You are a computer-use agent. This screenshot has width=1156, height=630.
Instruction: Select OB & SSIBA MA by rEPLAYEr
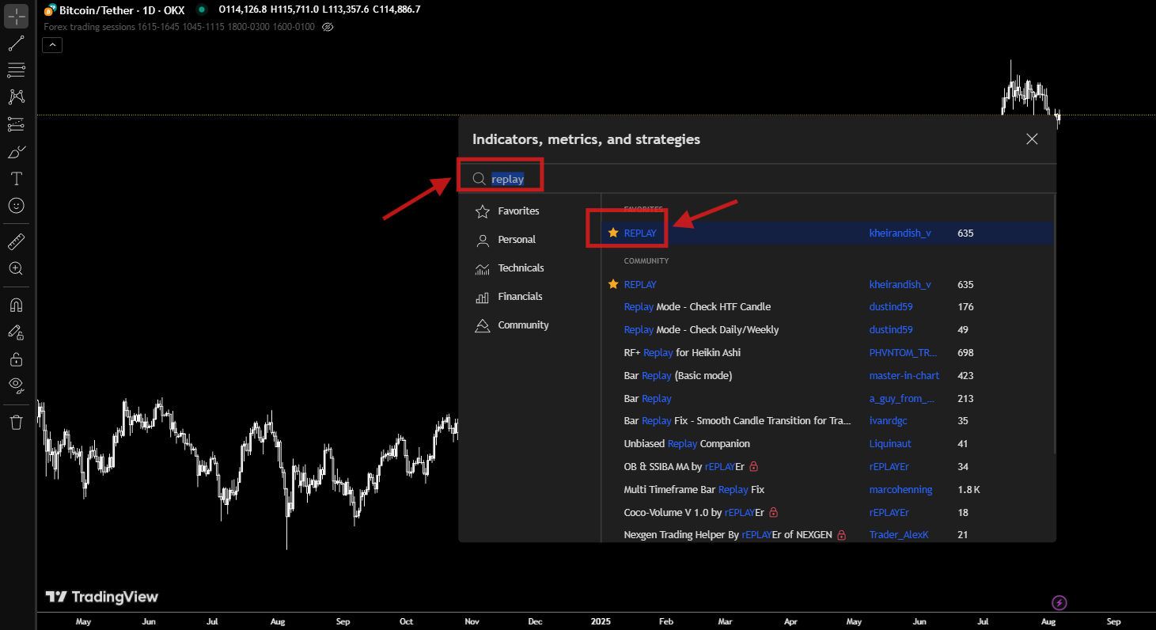click(684, 466)
